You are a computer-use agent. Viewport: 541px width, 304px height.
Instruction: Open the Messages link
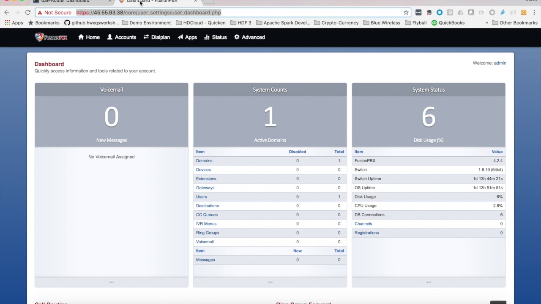(205, 260)
